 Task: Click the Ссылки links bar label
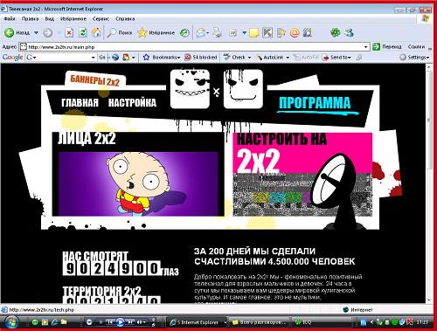(416, 46)
